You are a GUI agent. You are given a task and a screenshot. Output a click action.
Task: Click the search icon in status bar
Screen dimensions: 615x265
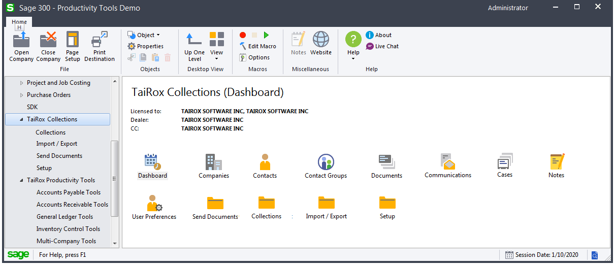pos(595,255)
